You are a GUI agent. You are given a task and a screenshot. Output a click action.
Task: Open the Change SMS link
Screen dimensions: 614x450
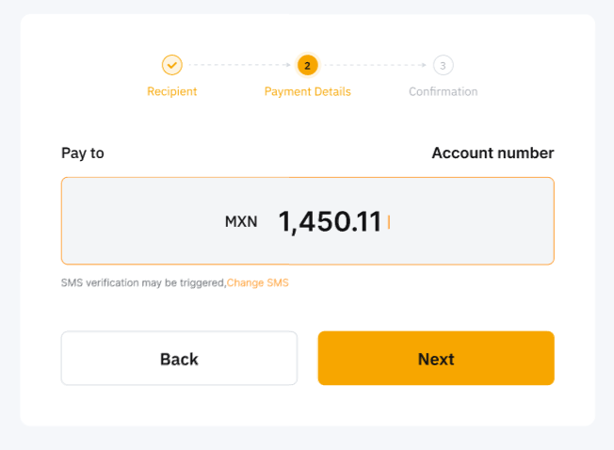(x=258, y=282)
